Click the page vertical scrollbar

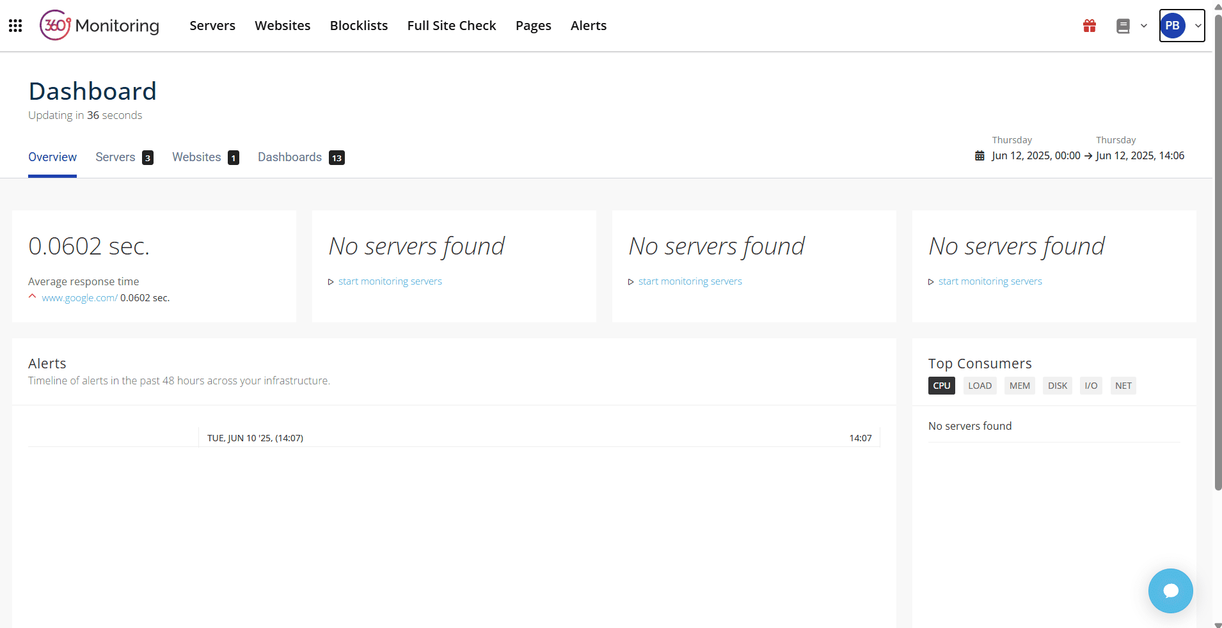tap(1218, 253)
